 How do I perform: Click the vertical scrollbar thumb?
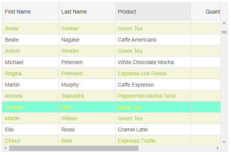pos(224,32)
